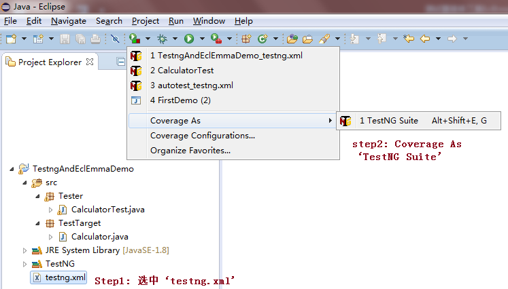This screenshot has height=289, width=508.
Task: Select testng.xml file in project tree
Action: pyautogui.click(x=65, y=277)
